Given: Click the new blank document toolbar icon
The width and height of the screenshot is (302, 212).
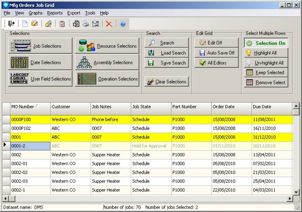Looking at the screenshot, I should [x=25, y=24].
